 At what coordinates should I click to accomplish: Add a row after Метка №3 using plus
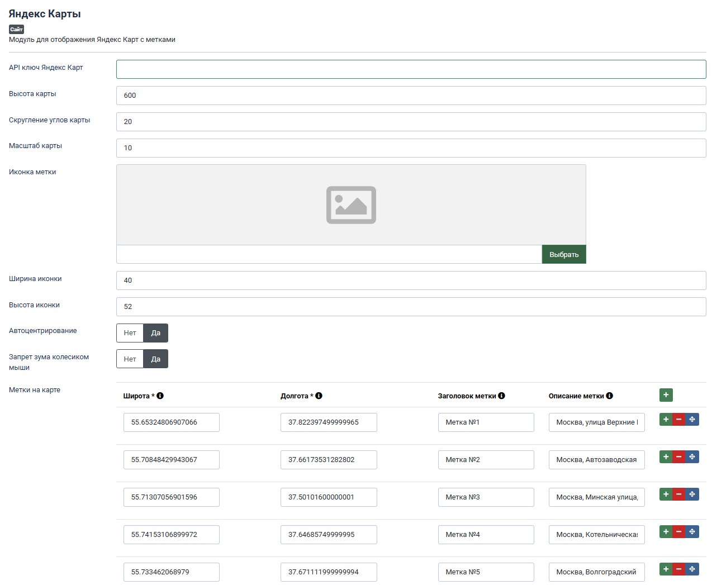[666, 494]
